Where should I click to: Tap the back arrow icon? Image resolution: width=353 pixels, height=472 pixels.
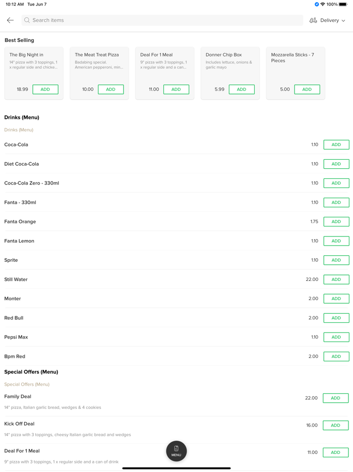point(10,20)
